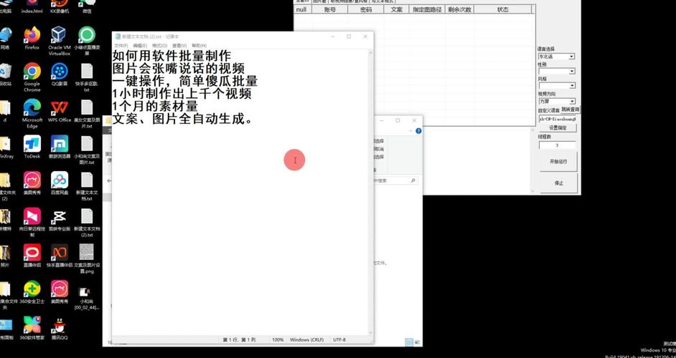Launch the 360软件管家 desktop icon
This screenshot has width=676, height=358.
(32, 325)
